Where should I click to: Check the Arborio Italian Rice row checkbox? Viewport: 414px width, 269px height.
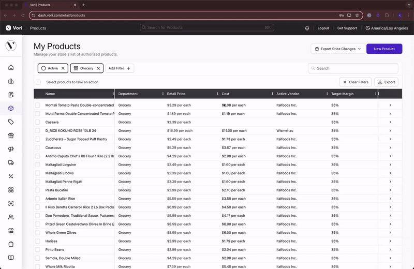(x=37, y=199)
